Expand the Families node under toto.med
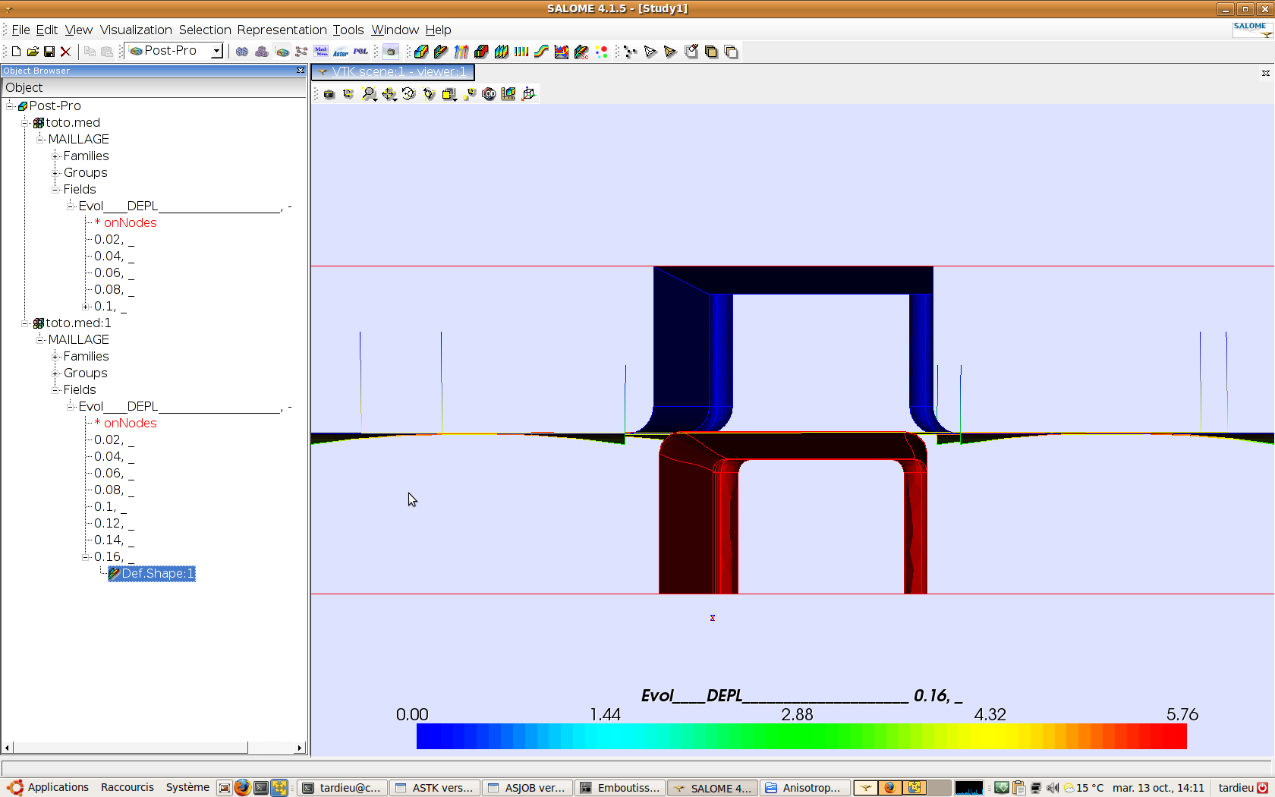 55,156
